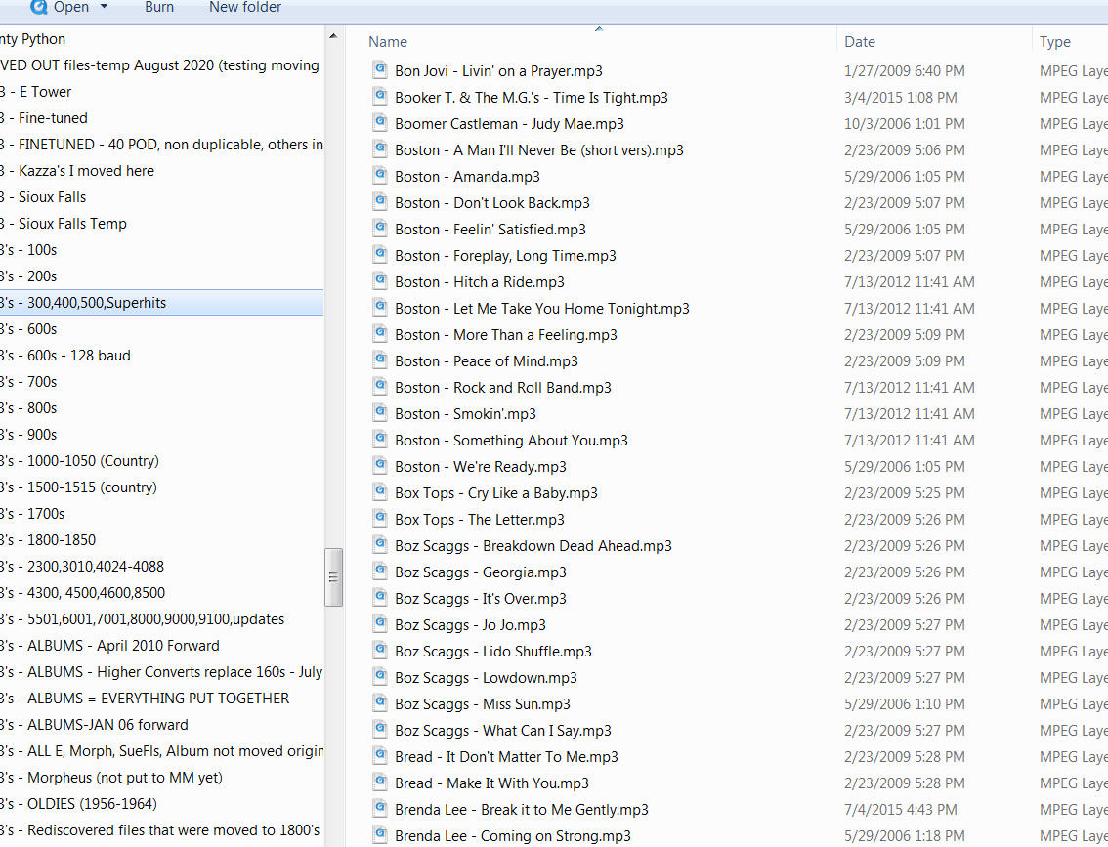Click the QuickTime icon on the Open button
The image size is (1108, 847).
click(x=39, y=7)
